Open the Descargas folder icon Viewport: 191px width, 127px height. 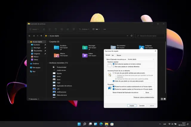pyautogui.click(x=85, y=47)
